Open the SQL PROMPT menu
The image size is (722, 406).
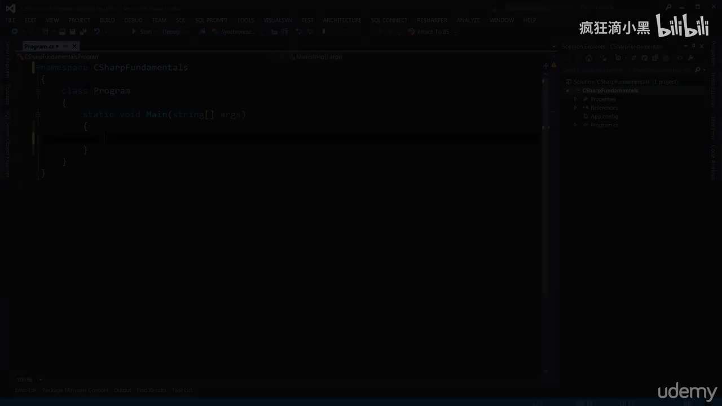click(211, 20)
